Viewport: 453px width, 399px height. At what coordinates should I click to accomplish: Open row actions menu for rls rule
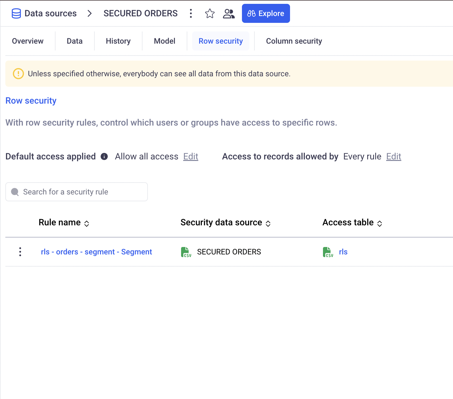(20, 252)
